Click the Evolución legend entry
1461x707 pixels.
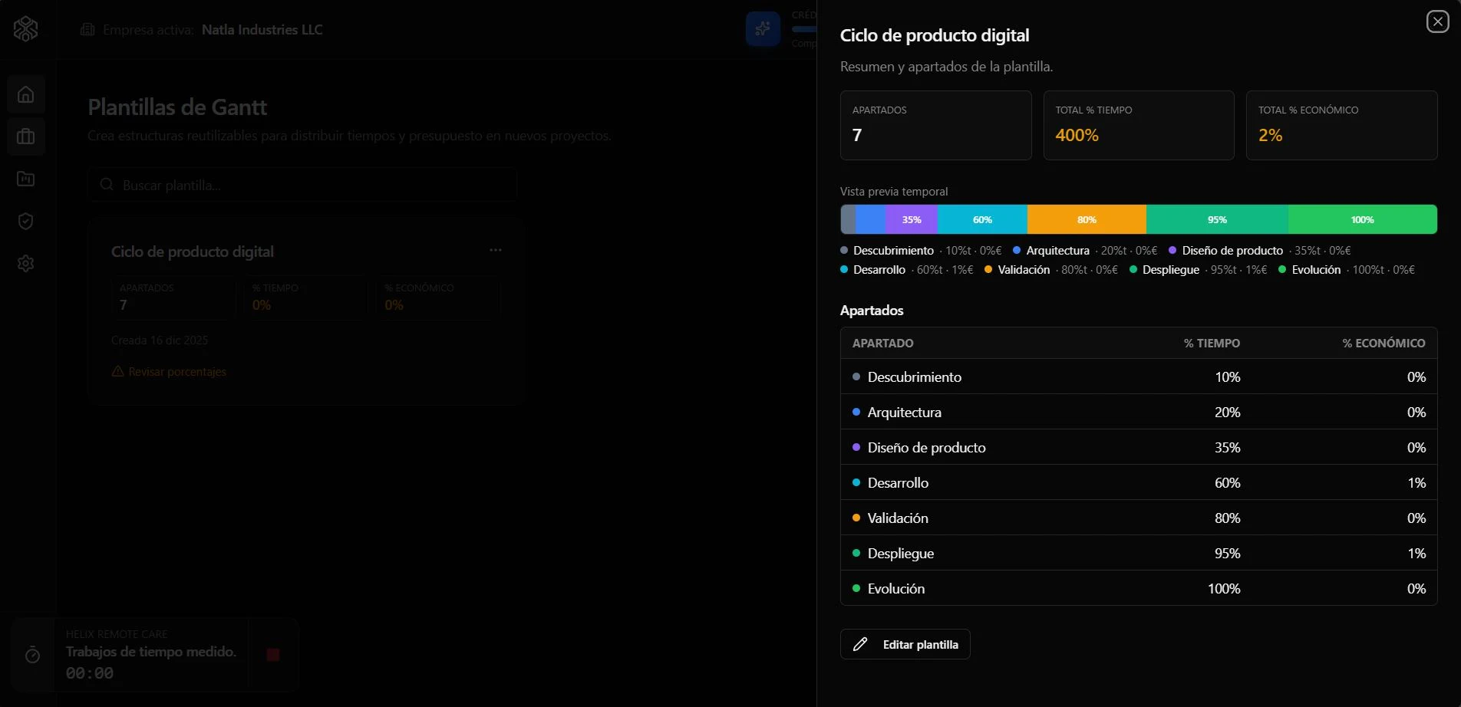(x=1347, y=270)
